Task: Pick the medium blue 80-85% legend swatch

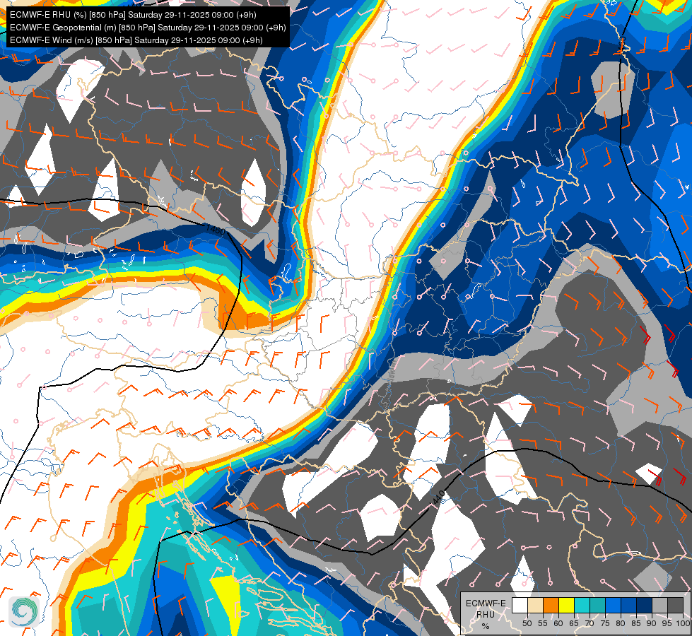Action: [x=629, y=605]
